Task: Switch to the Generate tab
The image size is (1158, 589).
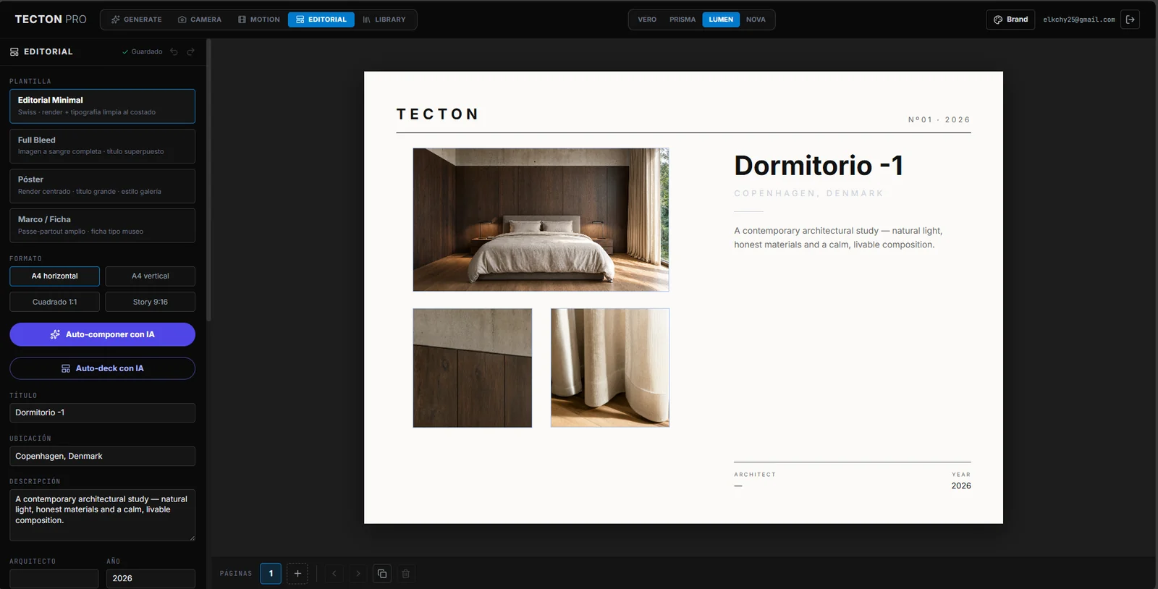Action: pos(137,20)
